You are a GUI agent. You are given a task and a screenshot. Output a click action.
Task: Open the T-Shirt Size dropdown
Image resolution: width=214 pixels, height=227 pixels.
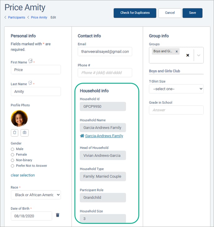coord(176,89)
